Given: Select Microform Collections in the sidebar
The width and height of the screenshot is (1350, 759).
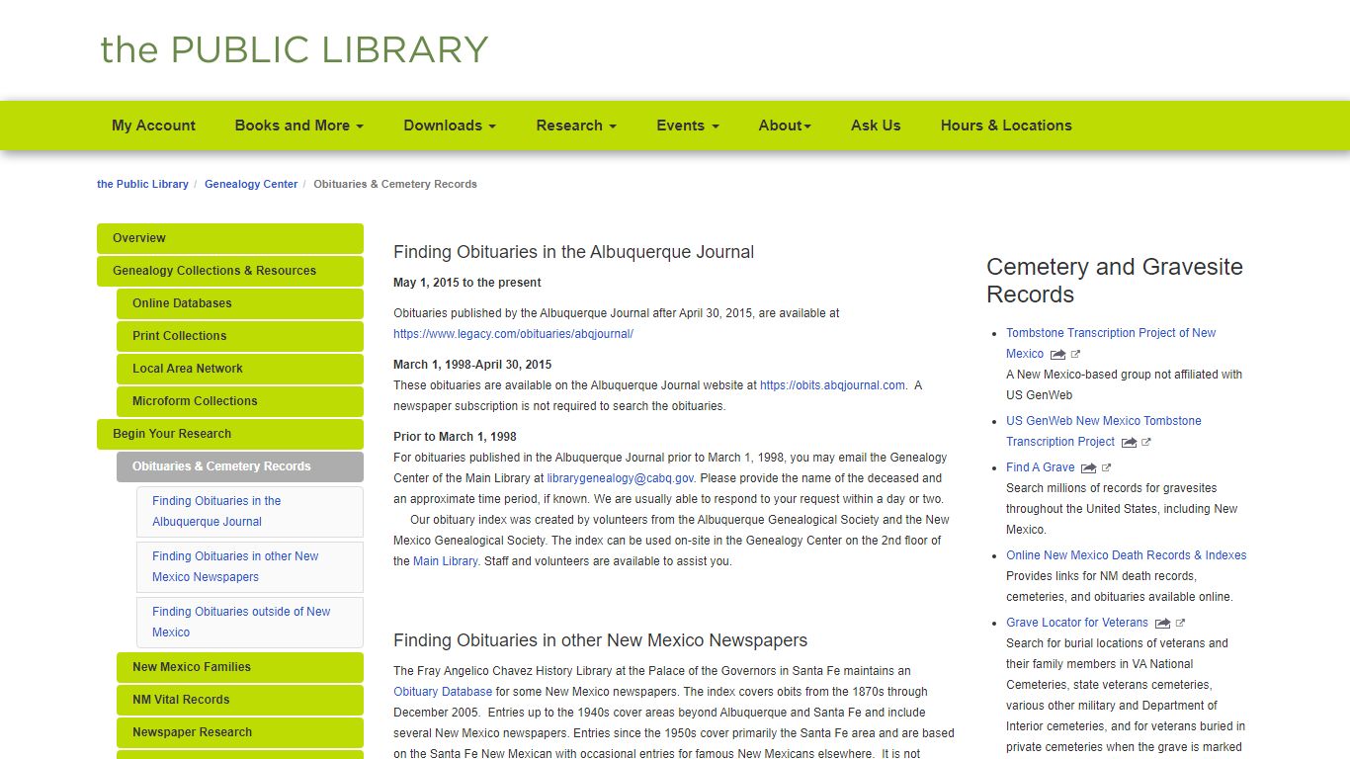Looking at the screenshot, I should (240, 401).
